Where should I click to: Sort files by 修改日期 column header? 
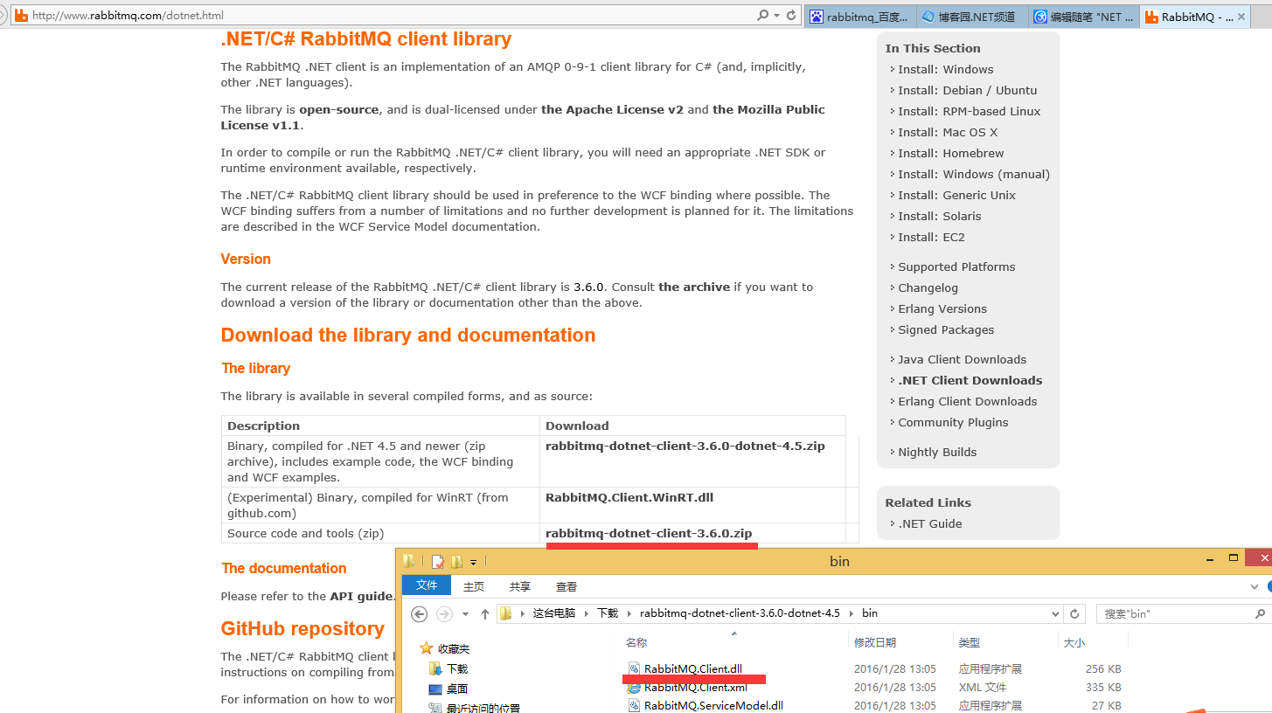[x=874, y=642]
